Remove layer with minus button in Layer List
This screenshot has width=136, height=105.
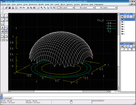(131, 17)
